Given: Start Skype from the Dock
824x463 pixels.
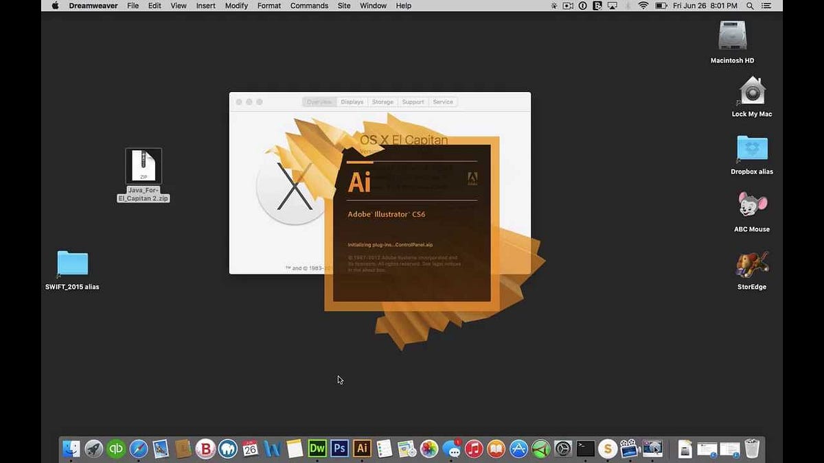Looking at the screenshot, I should [608, 449].
